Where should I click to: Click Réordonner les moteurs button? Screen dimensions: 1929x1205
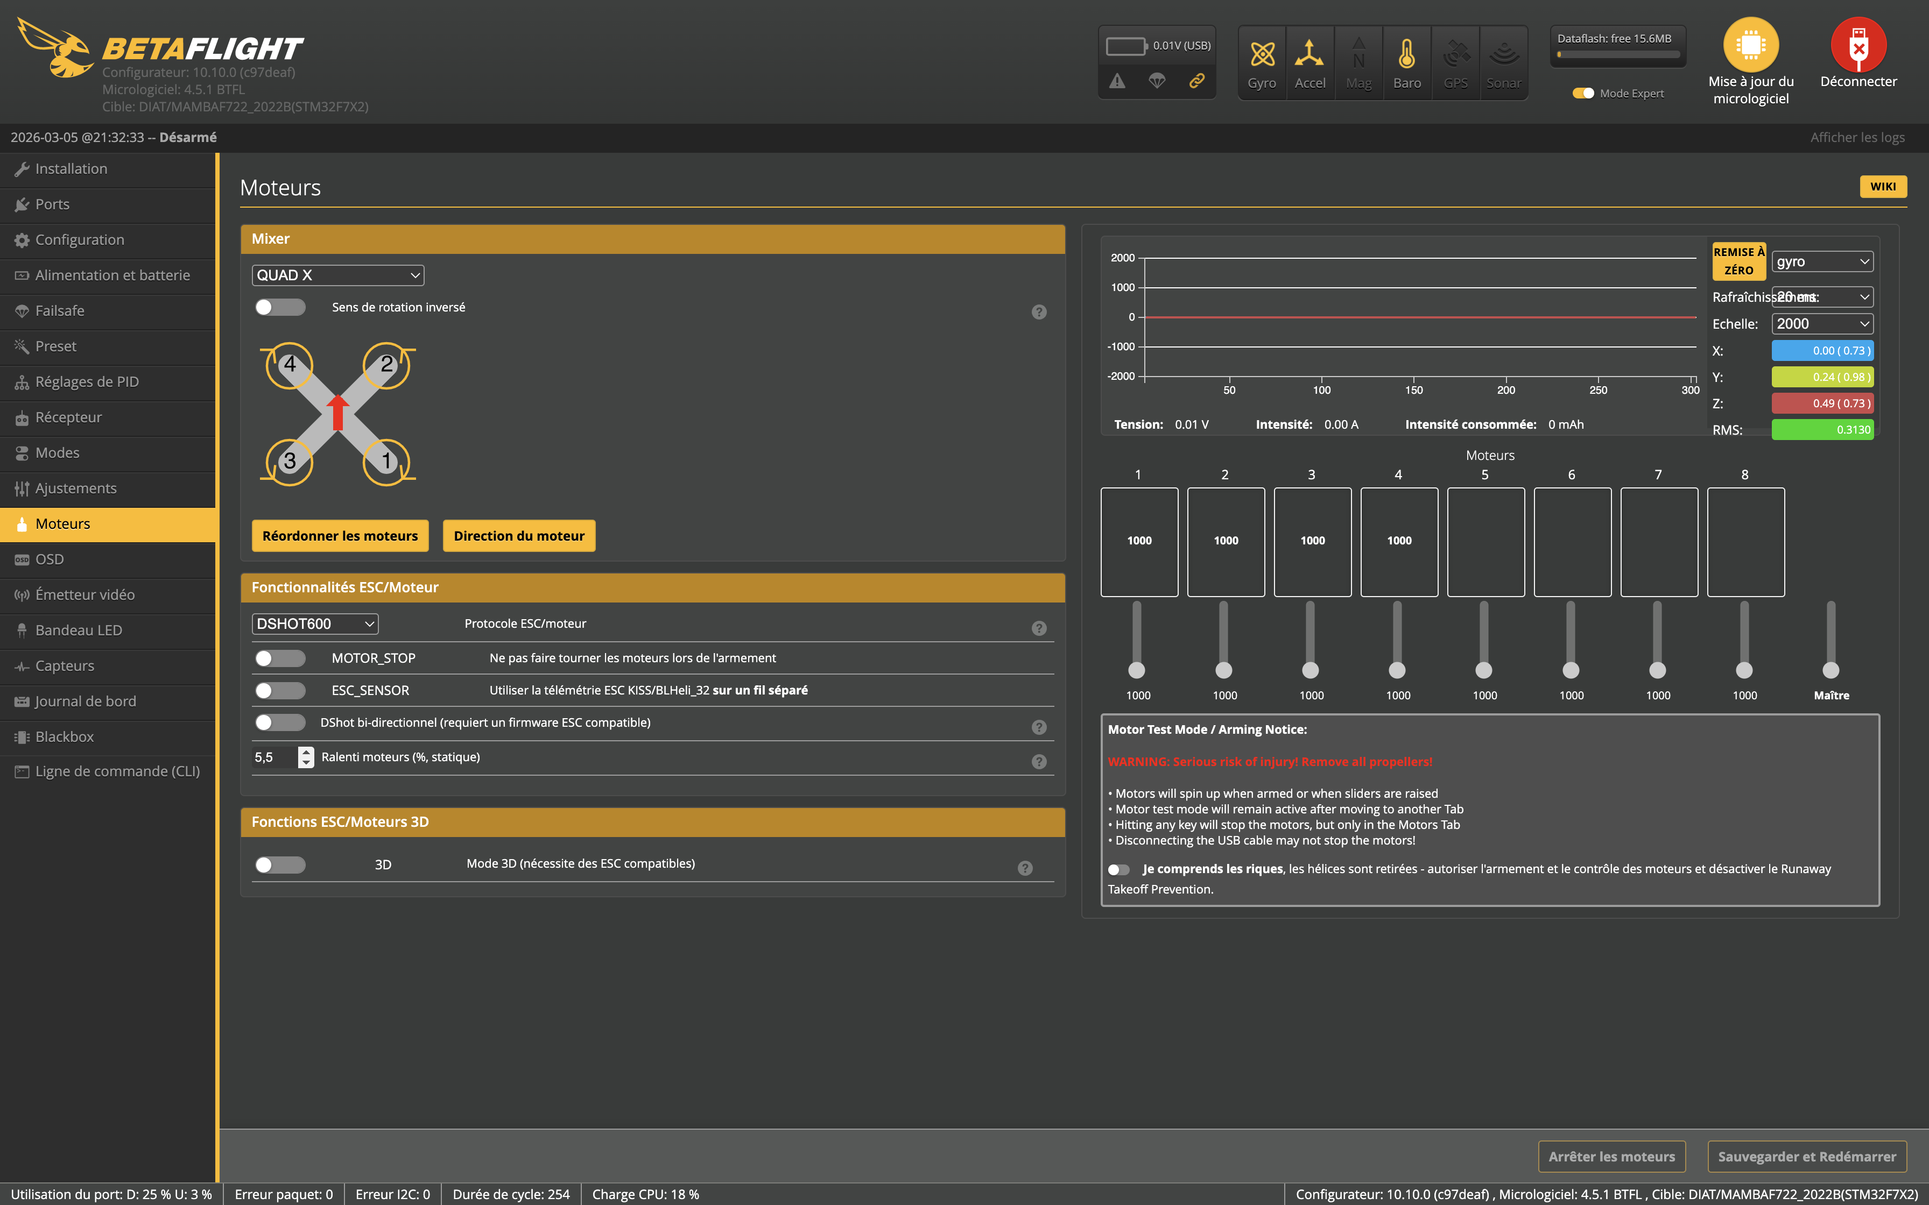[340, 536]
